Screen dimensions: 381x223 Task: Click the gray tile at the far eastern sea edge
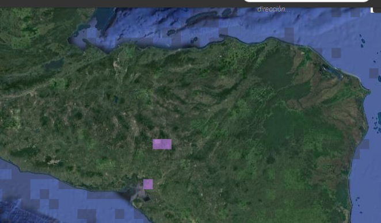click(374, 74)
